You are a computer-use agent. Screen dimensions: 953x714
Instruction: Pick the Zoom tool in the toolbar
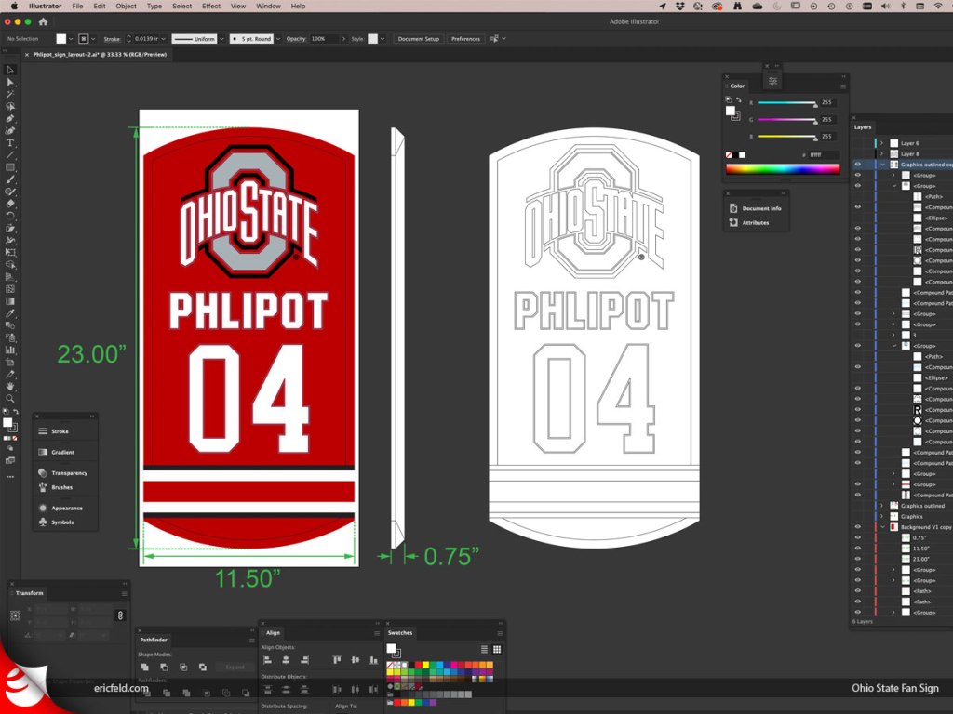tap(10, 398)
